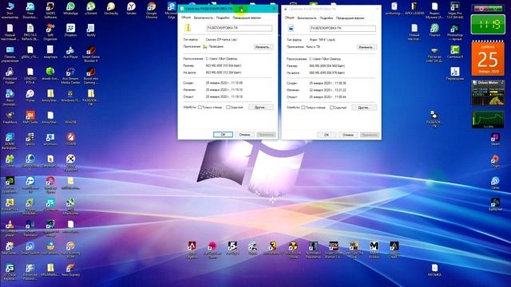The width and height of the screenshot is (511, 287).
Task: Click the orange calendar gadget showing 25
Action: click(488, 58)
